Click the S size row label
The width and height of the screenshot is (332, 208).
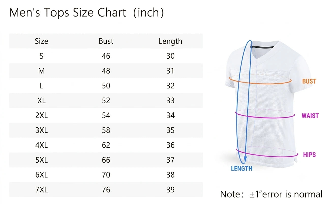41,56
